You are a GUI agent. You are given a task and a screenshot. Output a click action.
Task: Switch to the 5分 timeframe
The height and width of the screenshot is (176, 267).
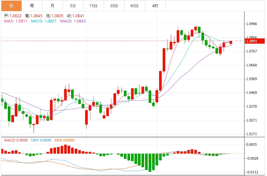[x=73, y=6]
